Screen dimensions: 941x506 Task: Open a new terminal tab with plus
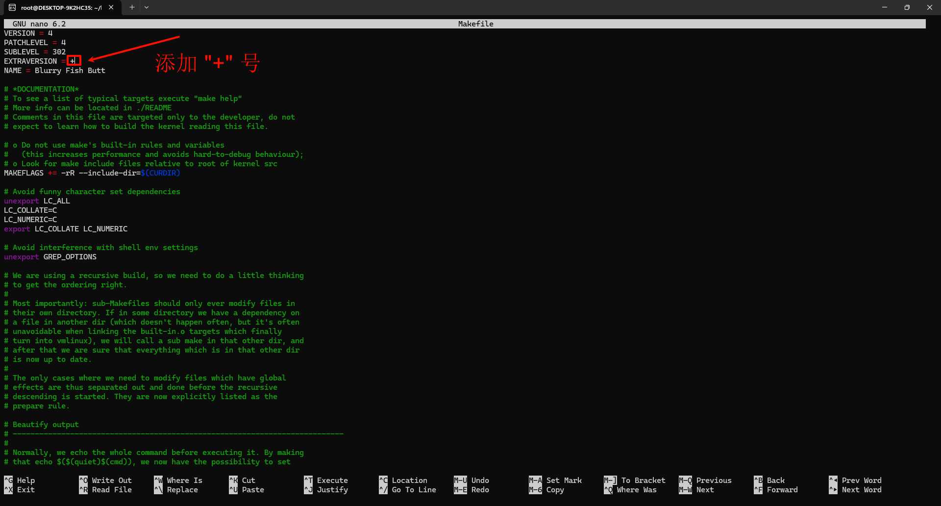(x=132, y=7)
